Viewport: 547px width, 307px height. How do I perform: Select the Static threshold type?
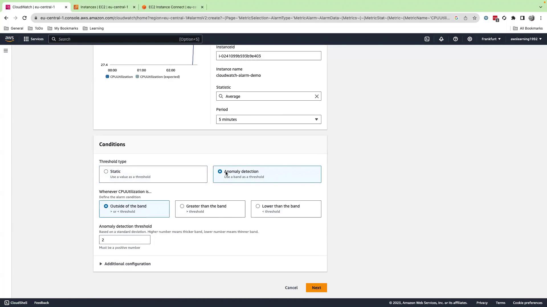click(106, 171)
